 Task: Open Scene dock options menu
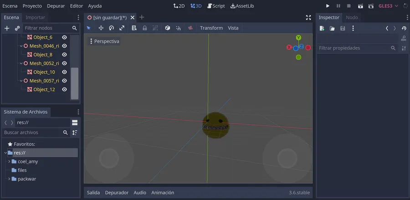(78, 17)
